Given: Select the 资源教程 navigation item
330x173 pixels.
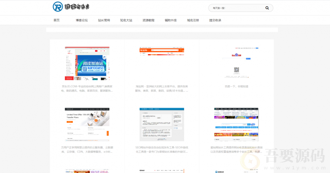Looking at the screenshot, I should (x=148, y=20).
